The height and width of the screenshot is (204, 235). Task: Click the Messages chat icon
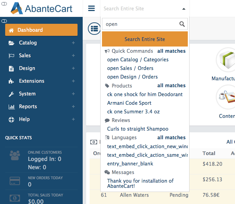[x=107, y=172]
